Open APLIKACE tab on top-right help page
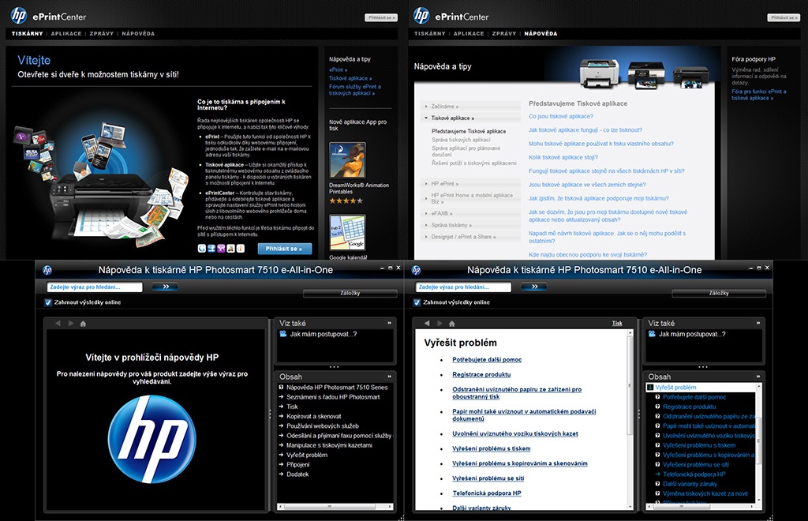Image resolution: width=808 pixels, height=521 pixels. coord(469,33)
